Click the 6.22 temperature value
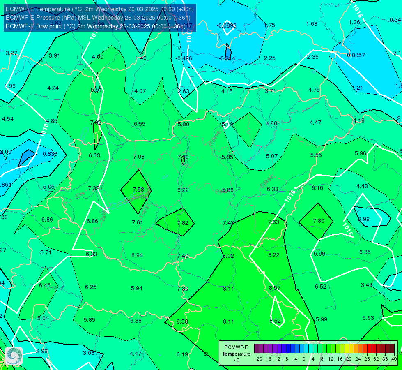This screenshot has width=402, height=370. 183,190
